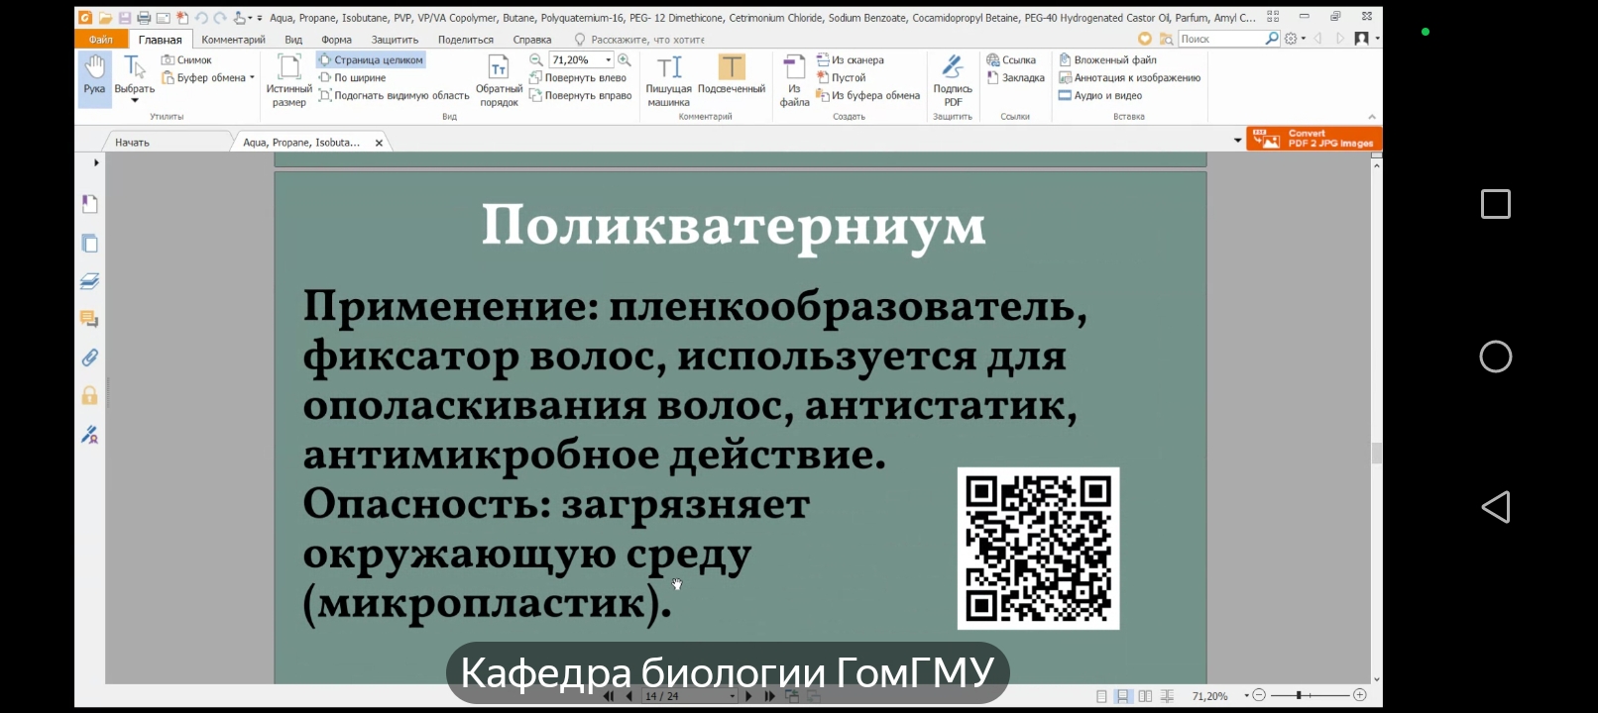Screen dimensions: 1598x713
Task: Open the Layers panel icon
Action: [89, 281]
